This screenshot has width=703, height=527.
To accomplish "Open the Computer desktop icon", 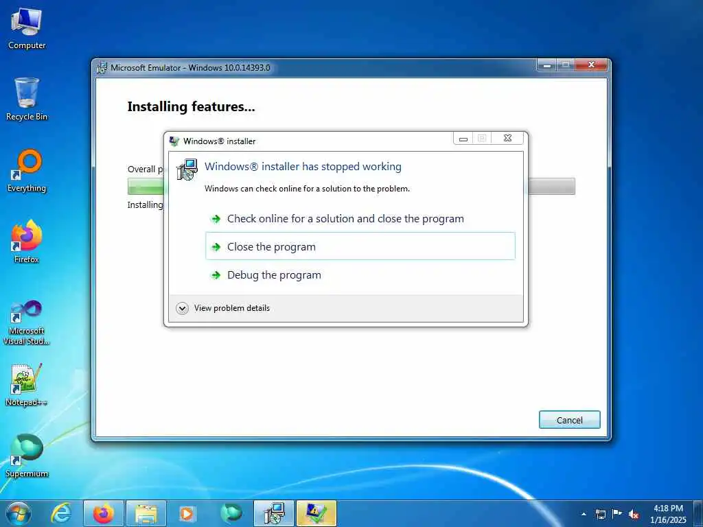I will (27, 29).
